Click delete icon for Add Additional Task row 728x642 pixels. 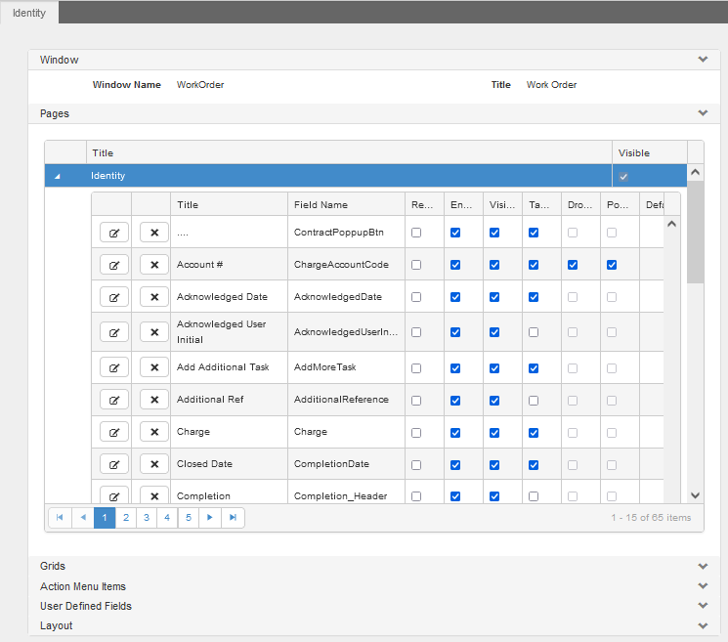154,367
